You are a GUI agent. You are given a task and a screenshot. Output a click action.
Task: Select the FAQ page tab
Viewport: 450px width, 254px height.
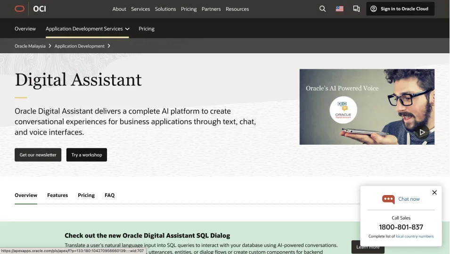coord(110,195)
